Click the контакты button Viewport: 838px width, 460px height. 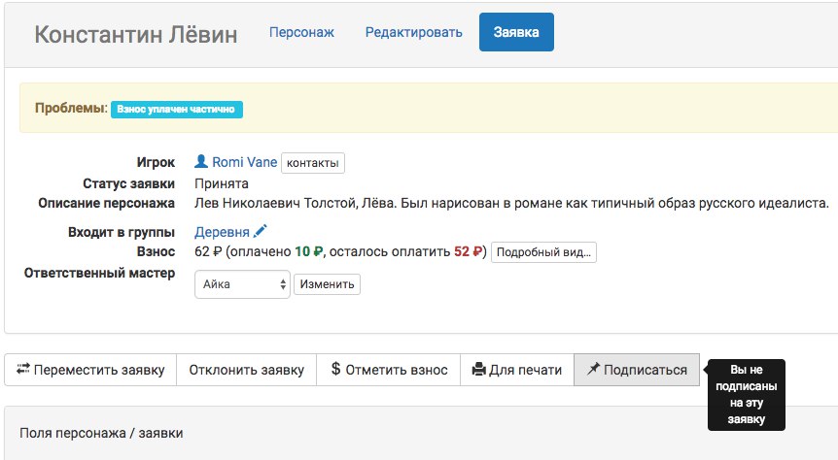click(x=313, y=163)
